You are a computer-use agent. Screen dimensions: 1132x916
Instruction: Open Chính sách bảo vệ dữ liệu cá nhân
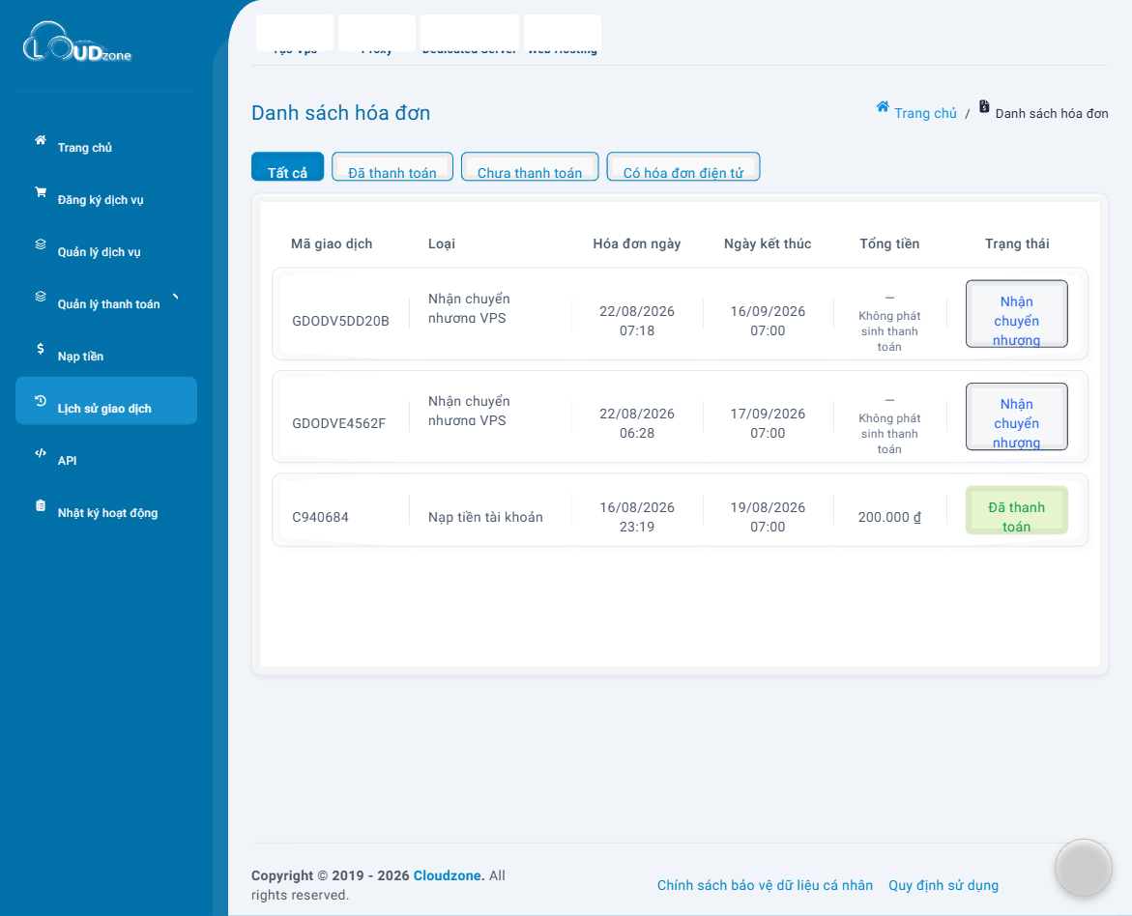click(x=765, y=885)
